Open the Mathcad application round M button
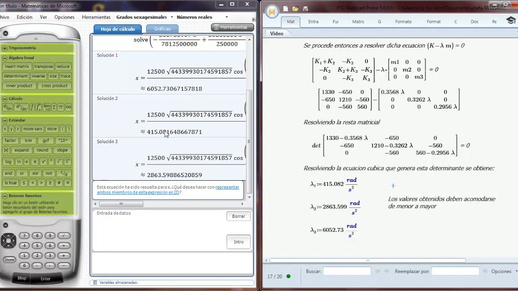This screenshot has height=291, width=518. coord(272,12)
